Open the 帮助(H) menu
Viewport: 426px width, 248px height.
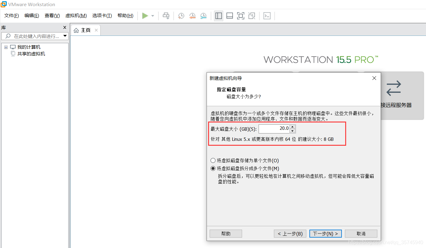(125, 16)
